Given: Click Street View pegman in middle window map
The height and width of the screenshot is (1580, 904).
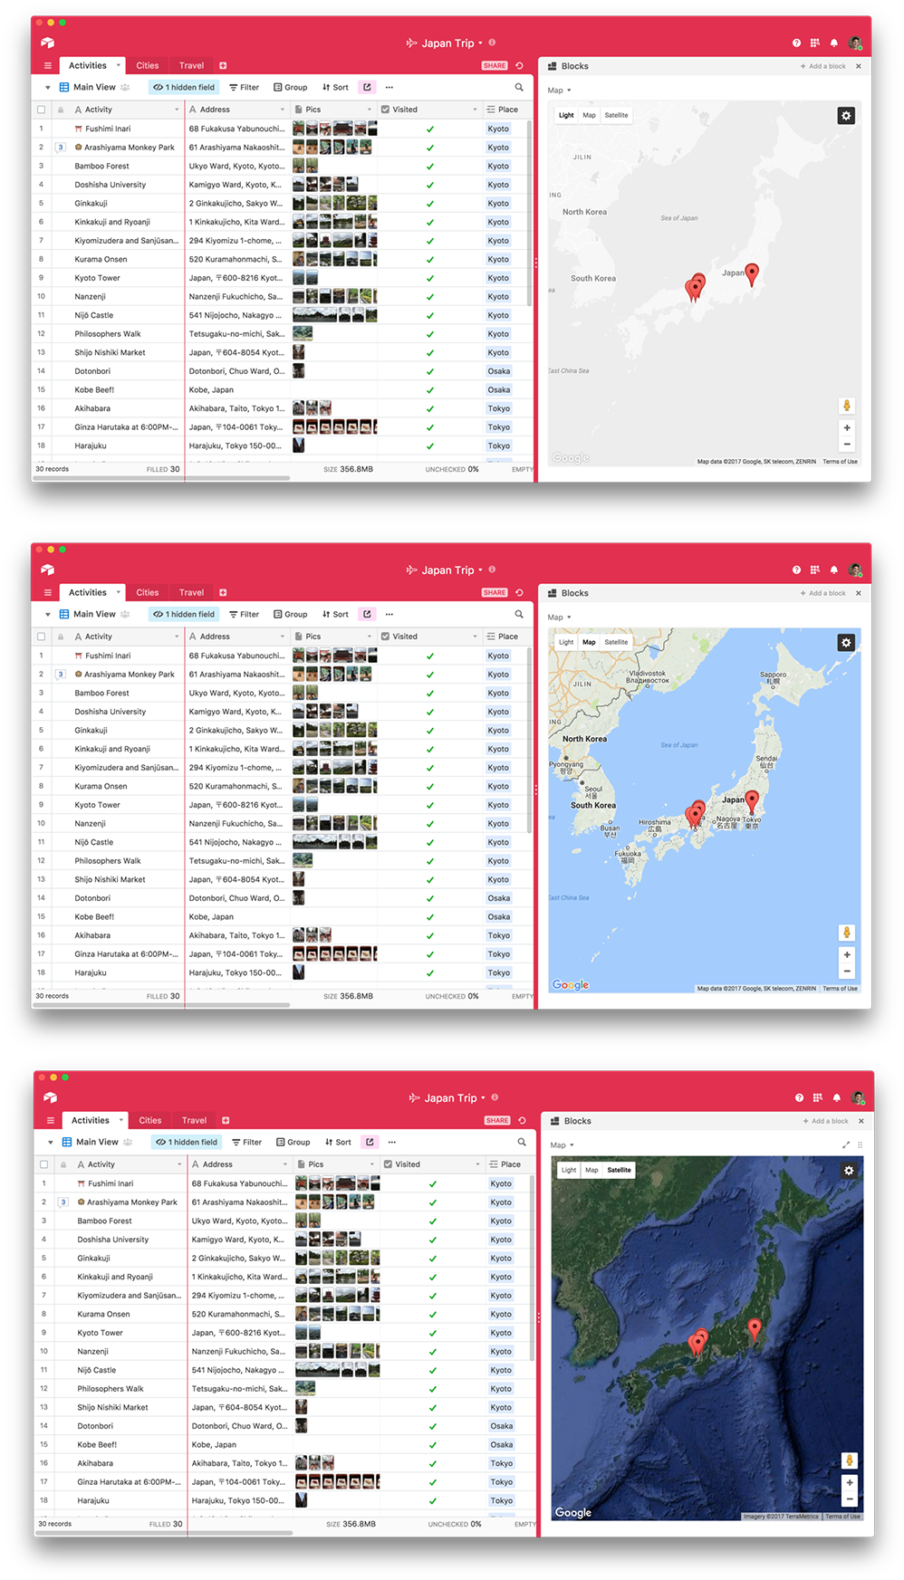Looking at the screenshot, I should (x=847, y=933).
